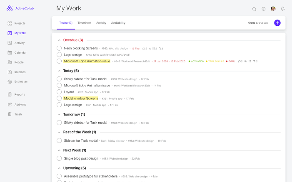Image resolution: width=292 pixels, height=182 pixels.
Task: Click the purple add task plus button
Action: coord(277,23)
